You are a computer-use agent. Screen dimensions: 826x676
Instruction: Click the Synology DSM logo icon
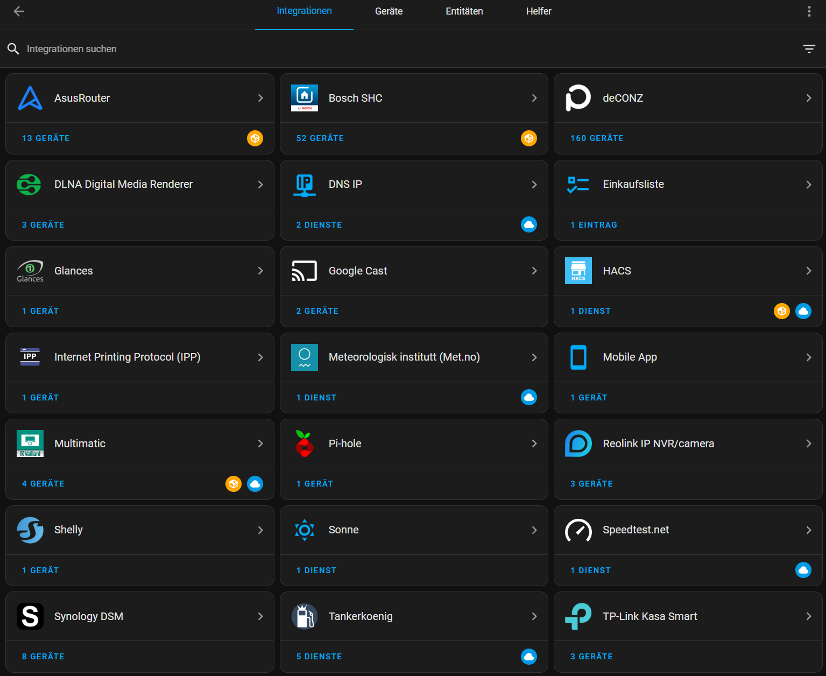click(30, 616)
